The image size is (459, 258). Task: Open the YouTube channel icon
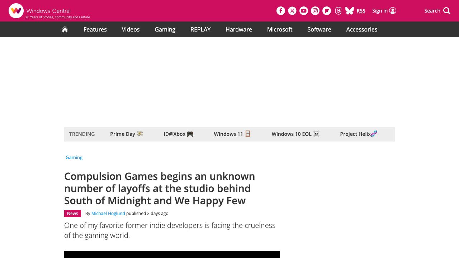pos(304,11)
